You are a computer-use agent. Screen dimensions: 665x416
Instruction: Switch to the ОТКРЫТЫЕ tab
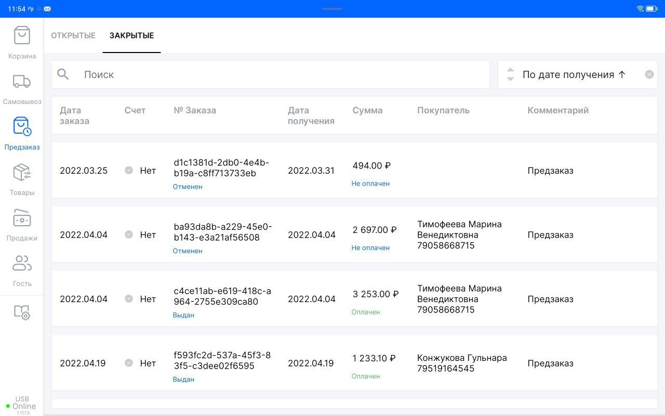(x=73, y=36)
